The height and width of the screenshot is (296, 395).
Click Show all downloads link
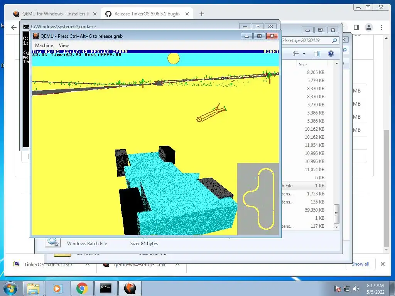pyautogui.click(x=361, y=264)
